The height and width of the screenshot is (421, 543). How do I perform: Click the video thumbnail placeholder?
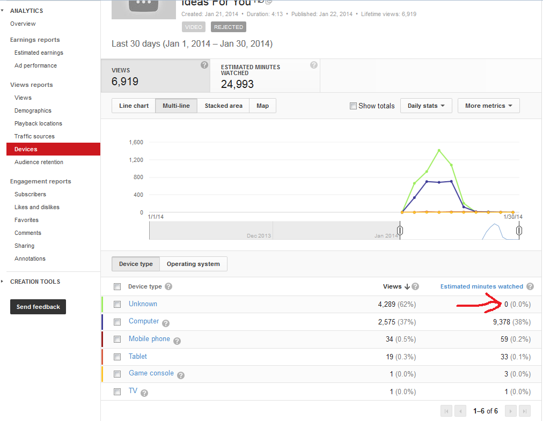pos(144,9)
